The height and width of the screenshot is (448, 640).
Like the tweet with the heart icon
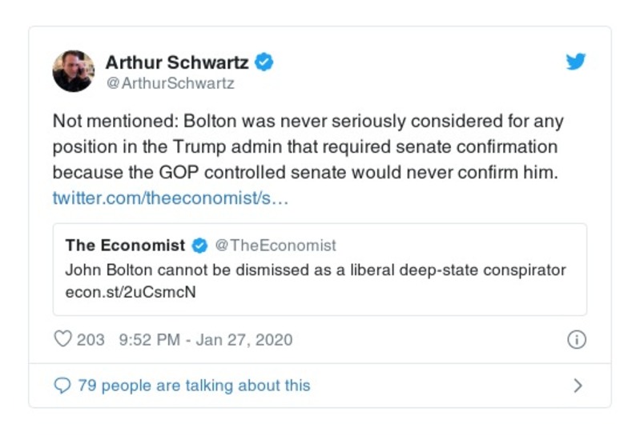[x=62, y=339]
